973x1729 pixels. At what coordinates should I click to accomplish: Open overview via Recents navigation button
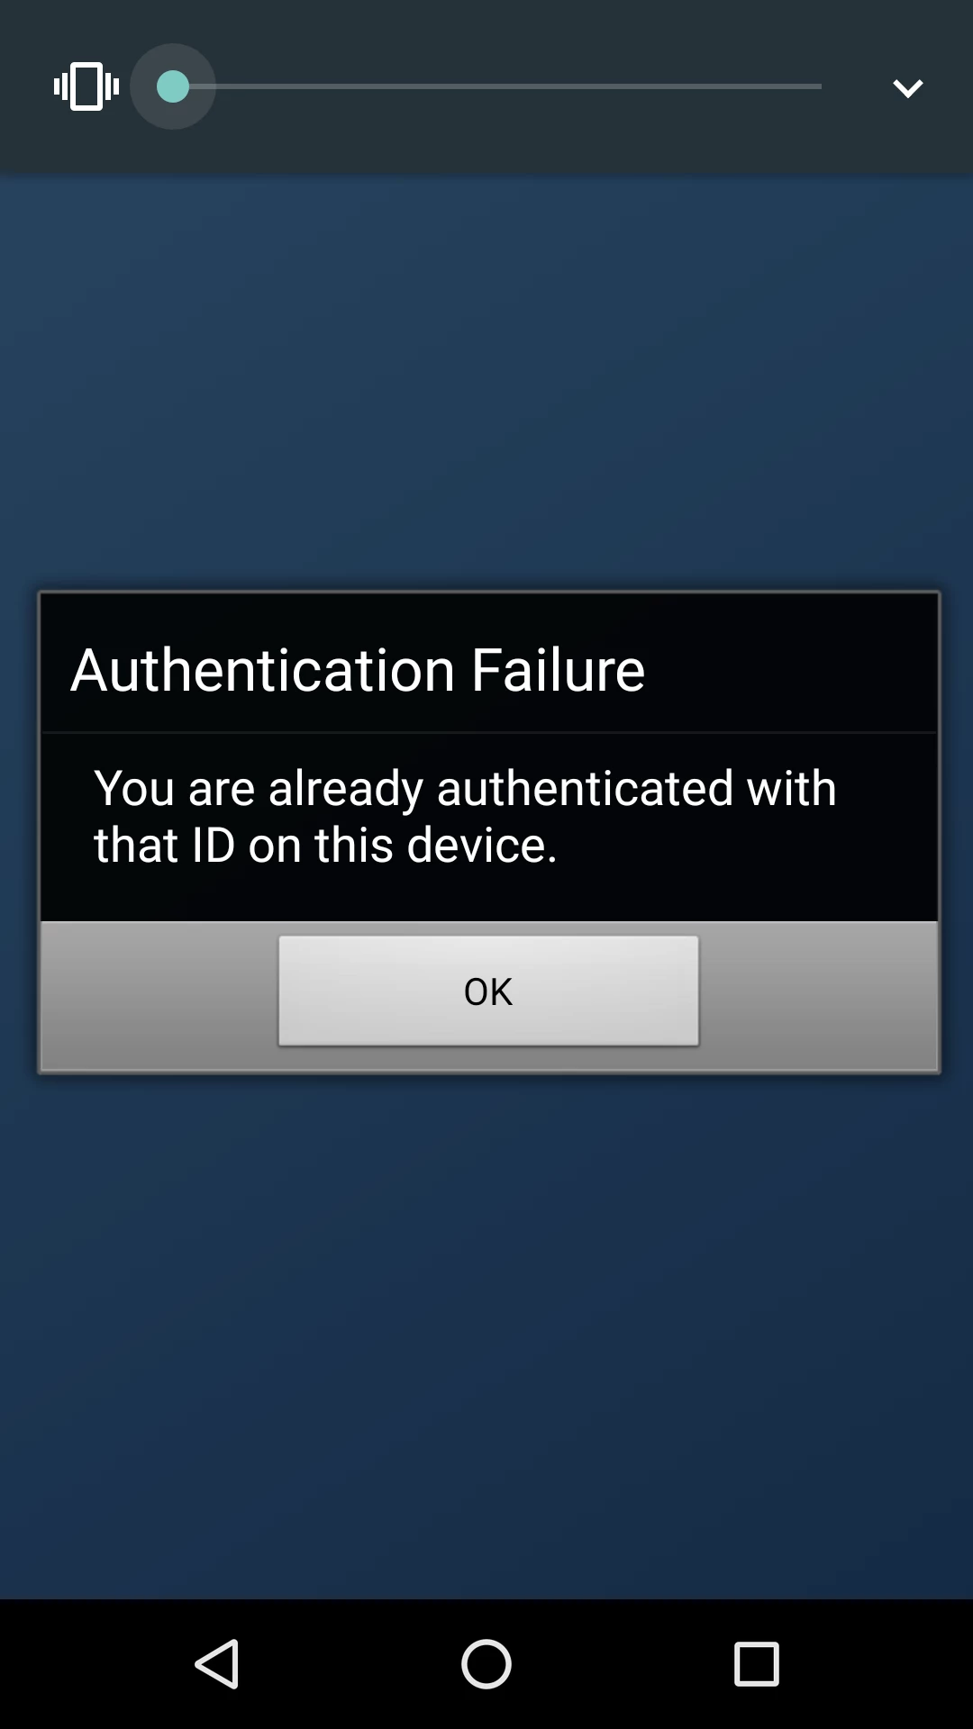pyautogui.click(x=757, y=1663)
